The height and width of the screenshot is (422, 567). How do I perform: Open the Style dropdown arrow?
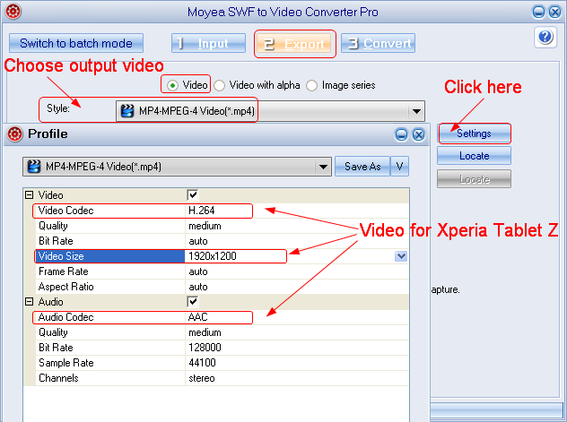(416, 111)
